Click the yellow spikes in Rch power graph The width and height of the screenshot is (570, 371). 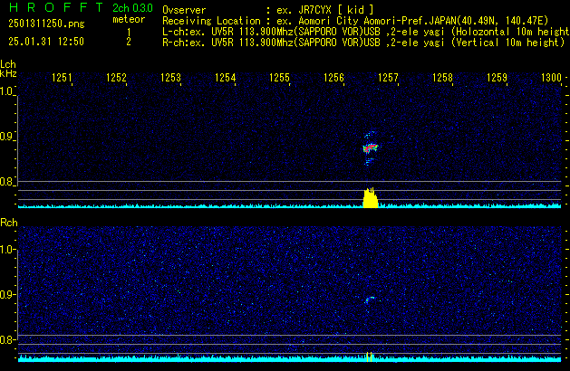[x=370, y=357]
